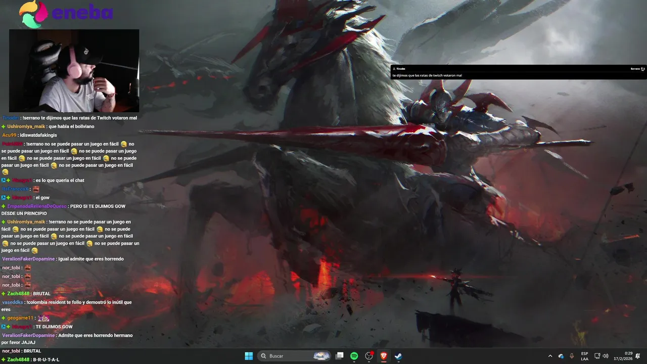Open the volume speaker tray icon
This screenshot has width=647, height=364.
tap(606, 356)
